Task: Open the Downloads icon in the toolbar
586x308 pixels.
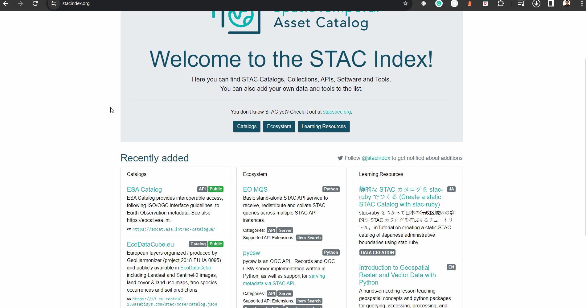Action: tap(536, 4)
